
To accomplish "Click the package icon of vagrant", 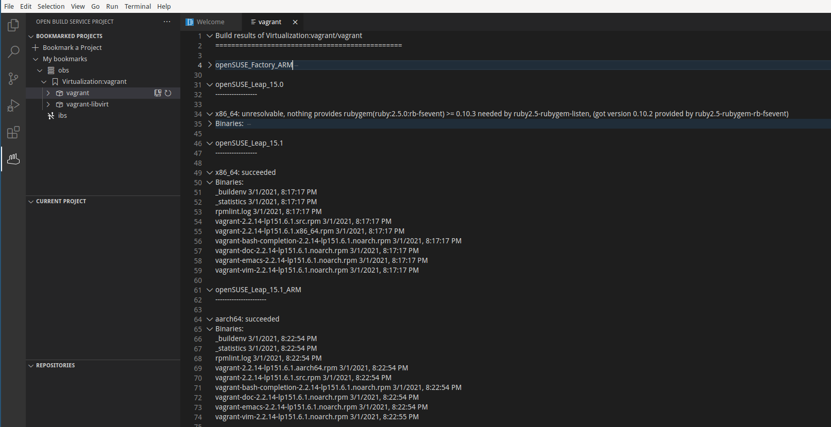I will click(x=59, y=93).
